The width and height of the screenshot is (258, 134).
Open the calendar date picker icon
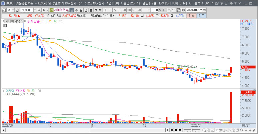coord(203,10)
